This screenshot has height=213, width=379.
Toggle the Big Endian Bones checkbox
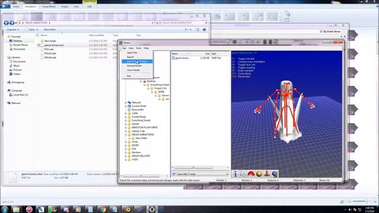[321, 31]
